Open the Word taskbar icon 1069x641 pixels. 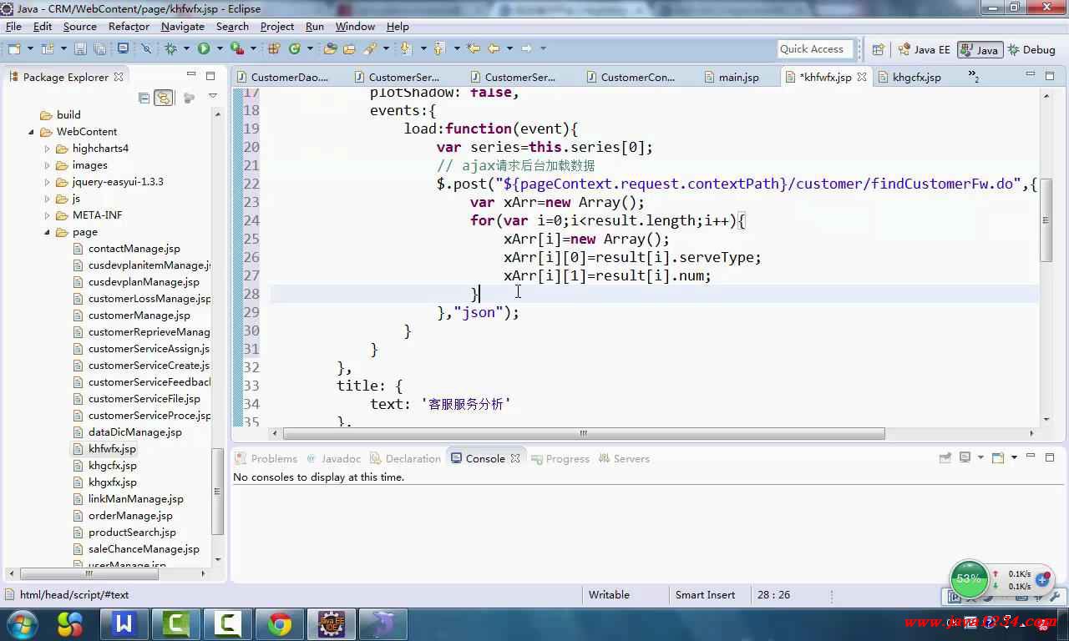tap(124, 623)
